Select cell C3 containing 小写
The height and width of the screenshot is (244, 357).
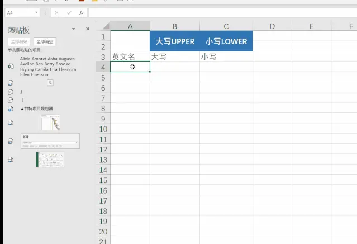pyautogui.click(x=226, y=57)
